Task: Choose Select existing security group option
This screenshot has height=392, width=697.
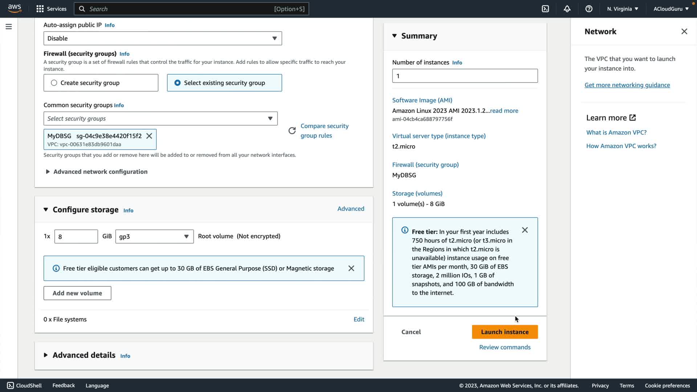Action: click(x=178, y=83)
